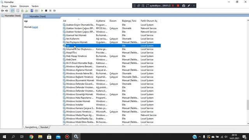
Task: Click the Back arrow in the toolbar
Action: [2, 10]
